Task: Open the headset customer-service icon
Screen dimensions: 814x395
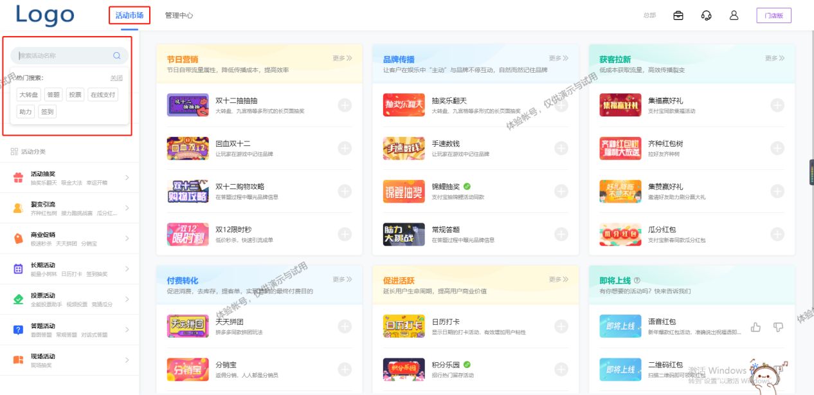Action: (706, 15)
